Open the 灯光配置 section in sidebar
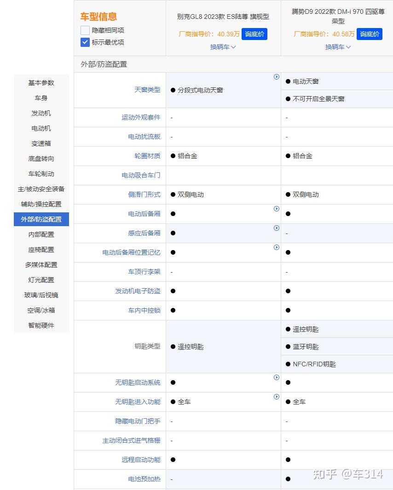The height and width of the screenshot is (490, 393). point(40,280)
